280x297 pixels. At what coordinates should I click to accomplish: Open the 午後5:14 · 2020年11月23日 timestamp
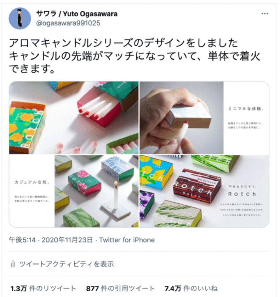[x=51, y=240]
